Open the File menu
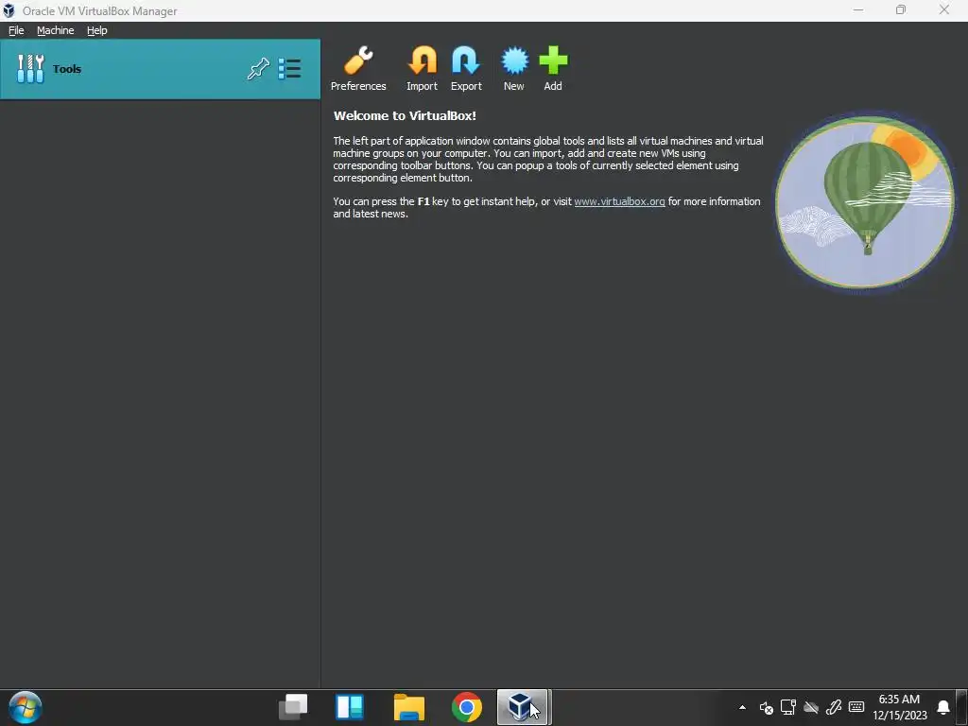This screenshot has height=726, width=968. click(x=16, y=30)
